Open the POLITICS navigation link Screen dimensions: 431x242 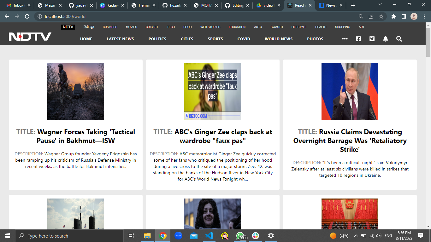(x=157, y=39)
